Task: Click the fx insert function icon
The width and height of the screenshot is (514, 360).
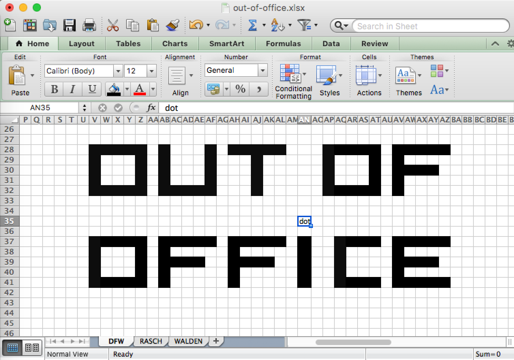Action: pyautogui.click(x=151, y=108)
